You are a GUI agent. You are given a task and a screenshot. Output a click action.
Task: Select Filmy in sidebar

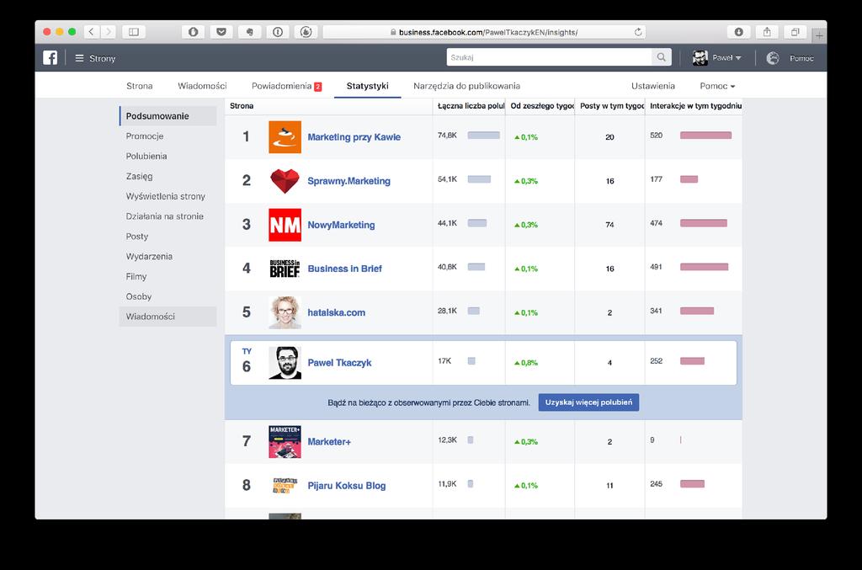168,276
